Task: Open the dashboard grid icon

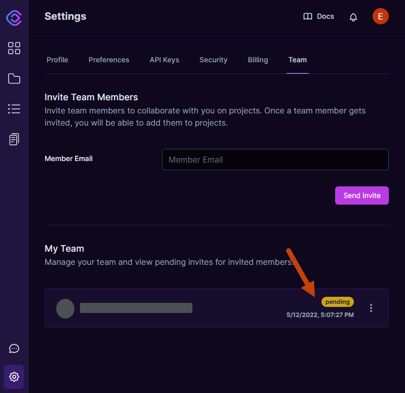Action: [14, 48]
